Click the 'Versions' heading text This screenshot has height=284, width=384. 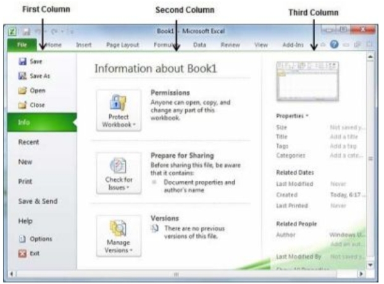[165, 218]
